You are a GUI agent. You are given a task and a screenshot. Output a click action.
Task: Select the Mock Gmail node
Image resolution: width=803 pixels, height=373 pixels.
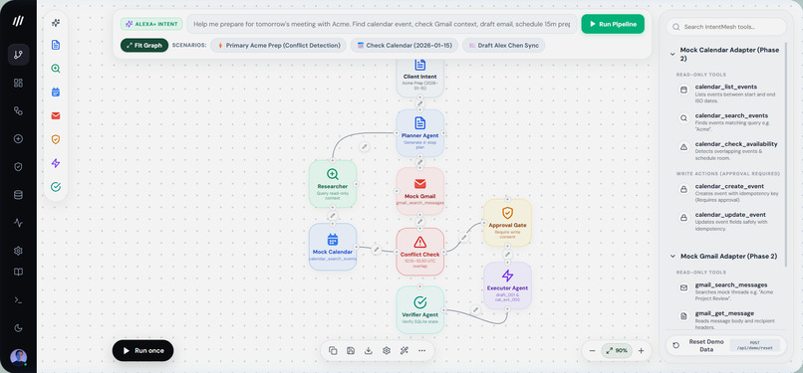pos(420,192)
